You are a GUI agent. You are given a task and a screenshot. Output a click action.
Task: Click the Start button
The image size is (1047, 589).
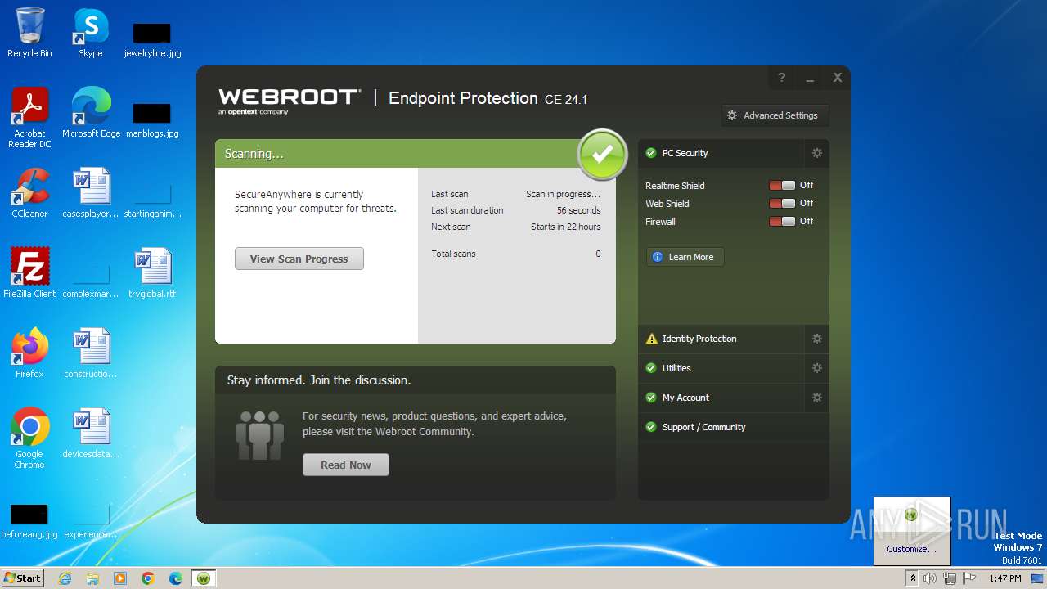click(x=22, y=578)
